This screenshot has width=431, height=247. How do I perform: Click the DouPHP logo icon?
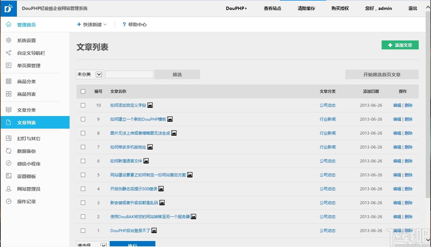click(x=9, y=8)
